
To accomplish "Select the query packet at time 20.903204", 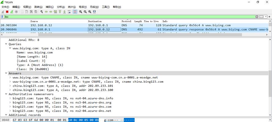I will coord(134,25).
